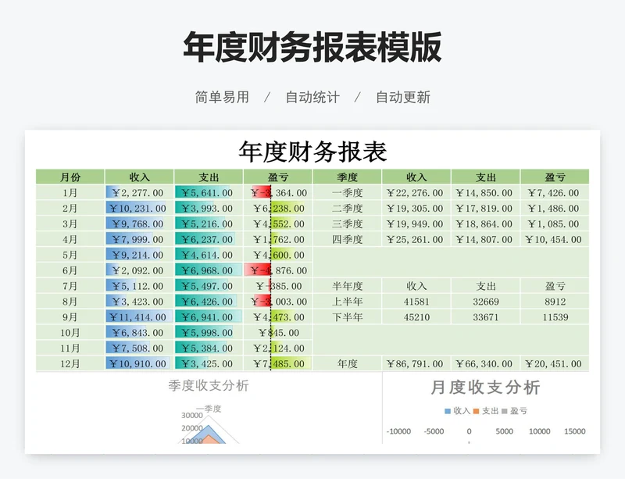The image size is (625, 479).
Task: Select the ¥2,124.00 profit cell
Action: pos(278,349)
